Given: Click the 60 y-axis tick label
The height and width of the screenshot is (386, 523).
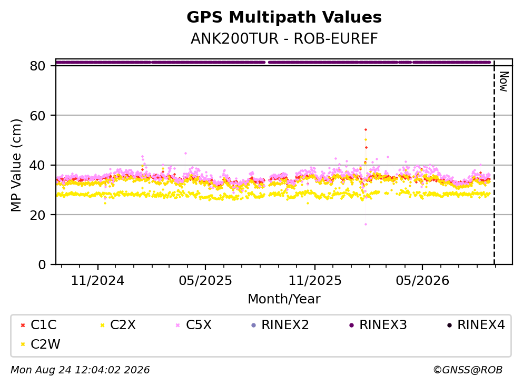Looking at the screenshot, I should click(x=37, y=116).
